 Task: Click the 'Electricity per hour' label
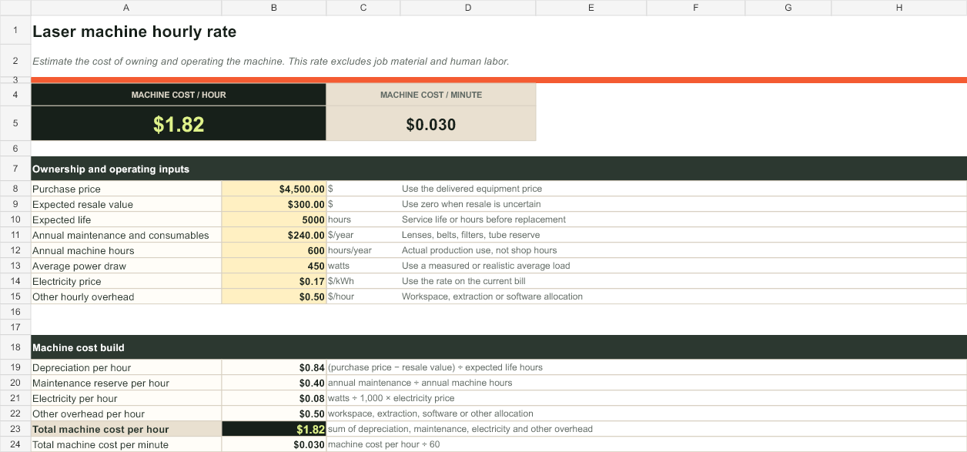point(126,398)
